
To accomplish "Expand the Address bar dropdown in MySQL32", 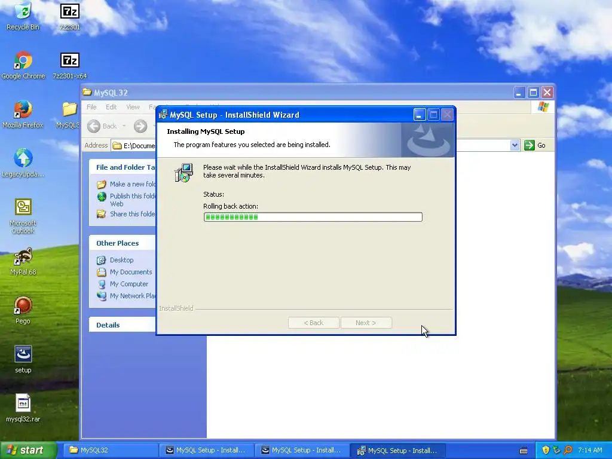I will (515, 145).
